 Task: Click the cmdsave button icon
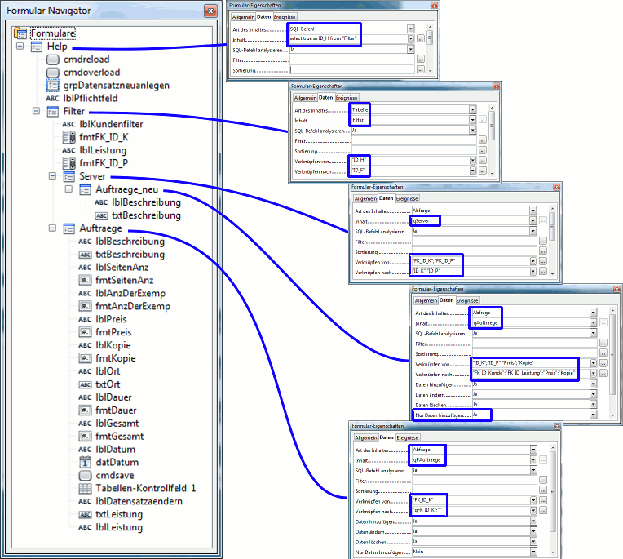click(86, 475)
